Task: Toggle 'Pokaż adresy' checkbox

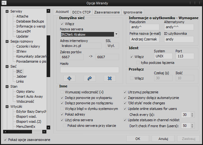Action: point(62,114)
